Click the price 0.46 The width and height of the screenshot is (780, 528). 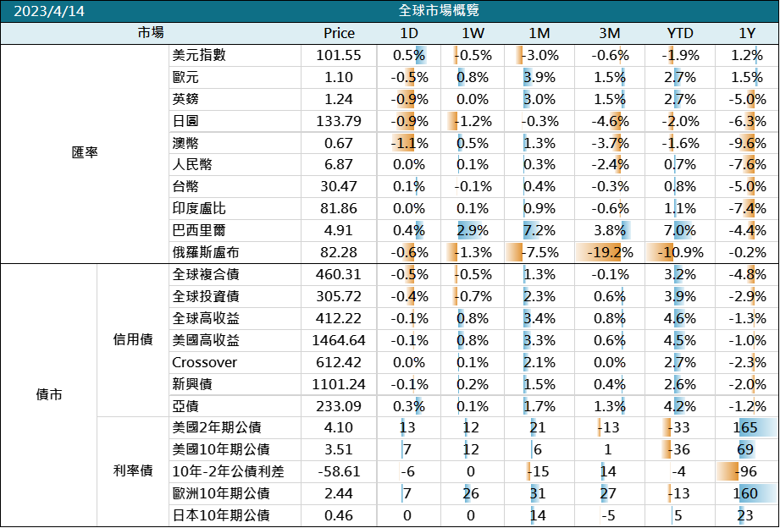coord(339,515)
